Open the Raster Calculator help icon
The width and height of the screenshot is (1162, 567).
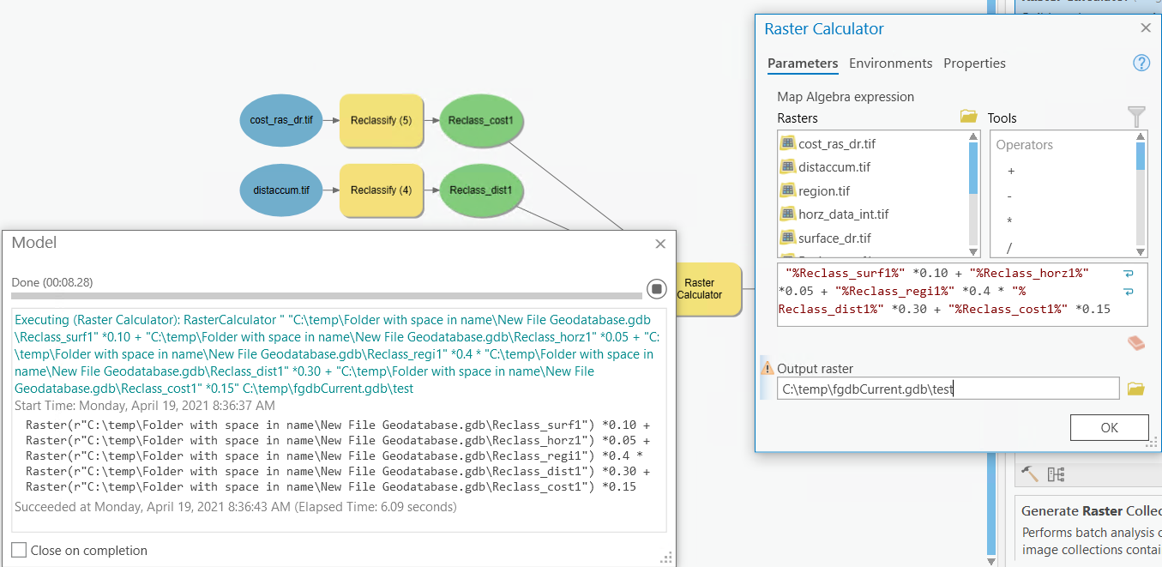click(x=1141, y=63)
